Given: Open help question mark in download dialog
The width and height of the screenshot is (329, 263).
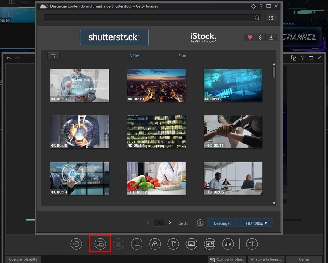Looking at the screenshot, I should click(x=261, y=6).
